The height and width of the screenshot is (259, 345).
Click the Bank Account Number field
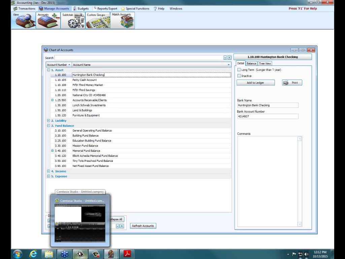[268, 116]
